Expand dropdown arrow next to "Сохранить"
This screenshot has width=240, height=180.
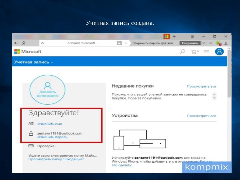point(204,43)
